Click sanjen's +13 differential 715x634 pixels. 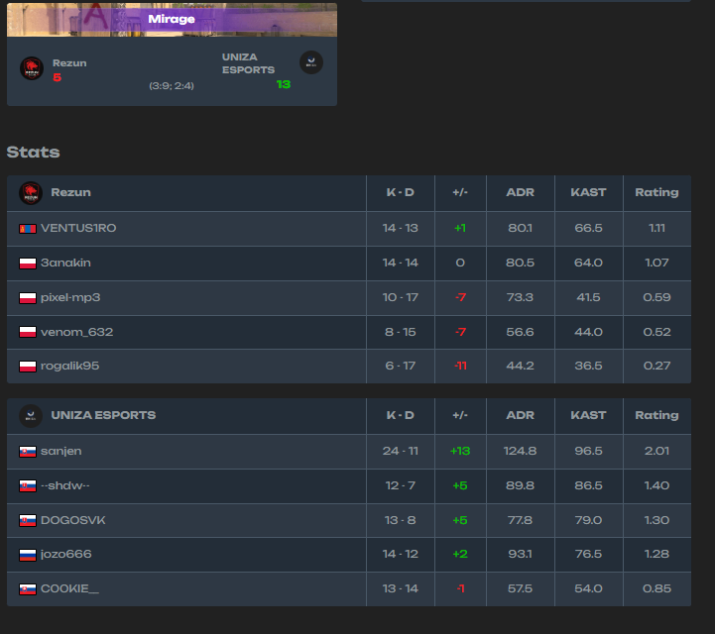(460, 451)
